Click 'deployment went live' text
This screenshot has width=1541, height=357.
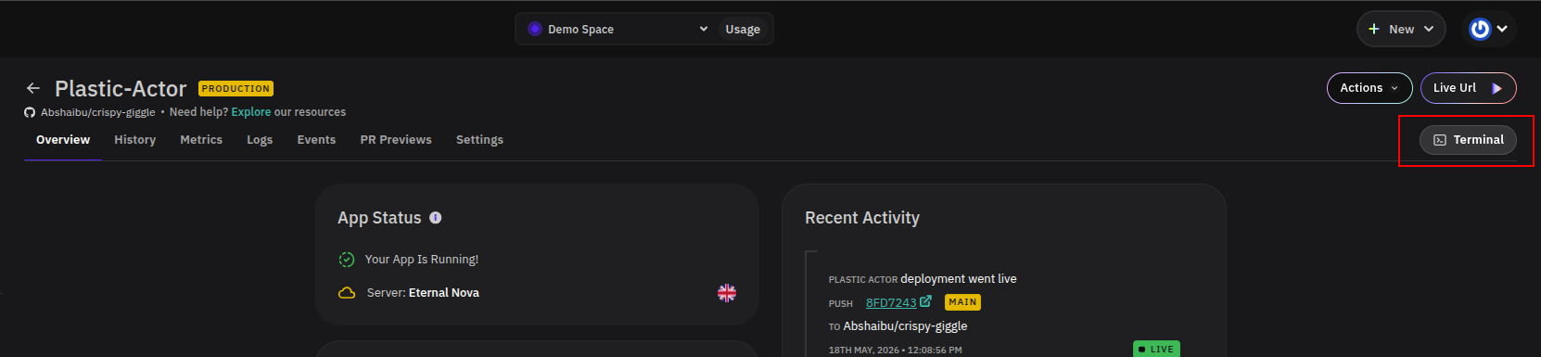coord(959,279)
